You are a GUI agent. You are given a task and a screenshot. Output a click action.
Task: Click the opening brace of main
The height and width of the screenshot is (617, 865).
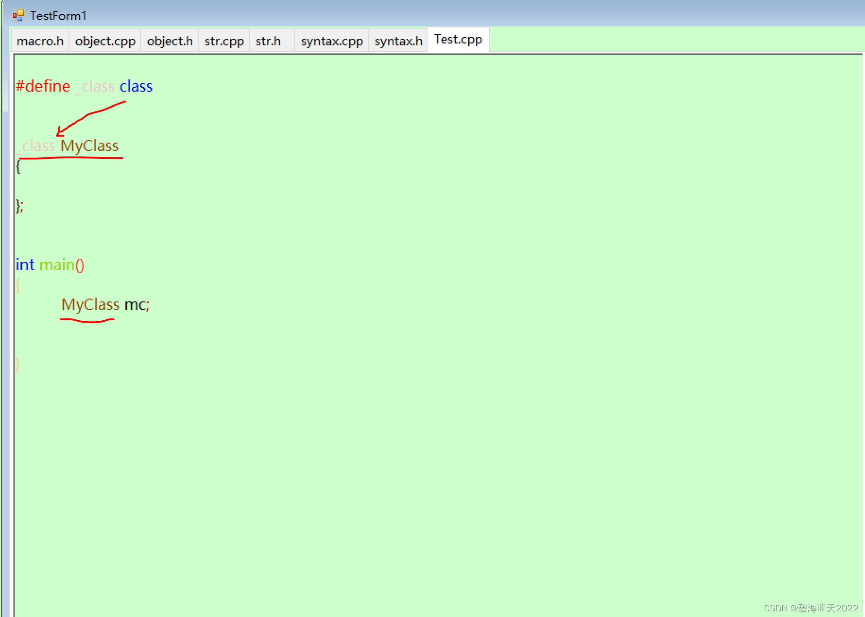[18, 285]
